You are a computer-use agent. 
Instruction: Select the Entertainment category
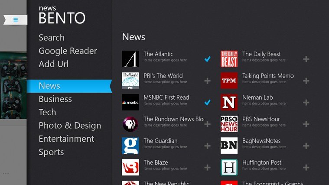66,139
